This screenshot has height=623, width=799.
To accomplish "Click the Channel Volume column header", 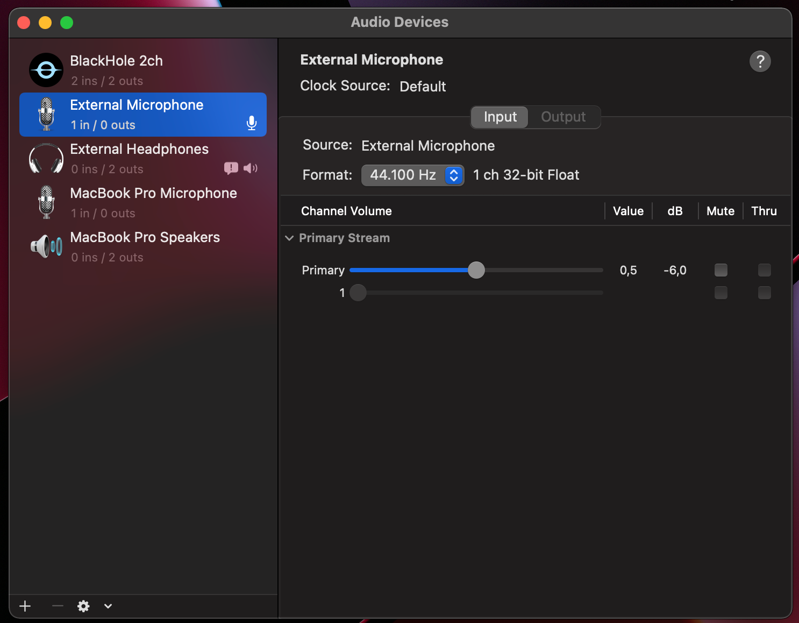I will pyautogui.click(x=346, y=211).
